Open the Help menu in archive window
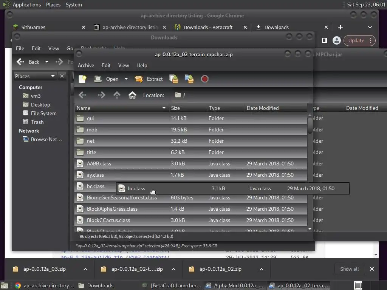 [x=142, y=65]
